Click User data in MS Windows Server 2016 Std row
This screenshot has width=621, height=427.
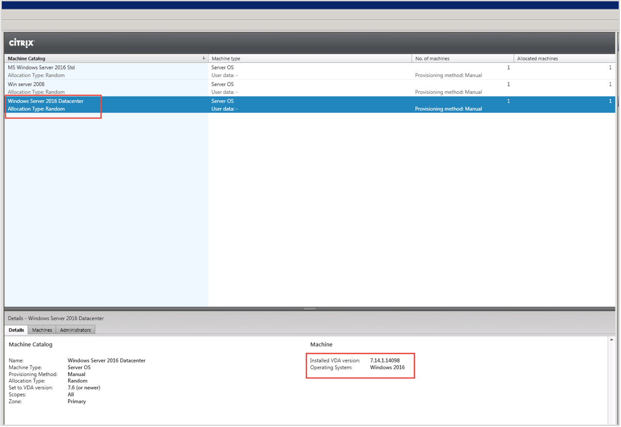(224, 75)
